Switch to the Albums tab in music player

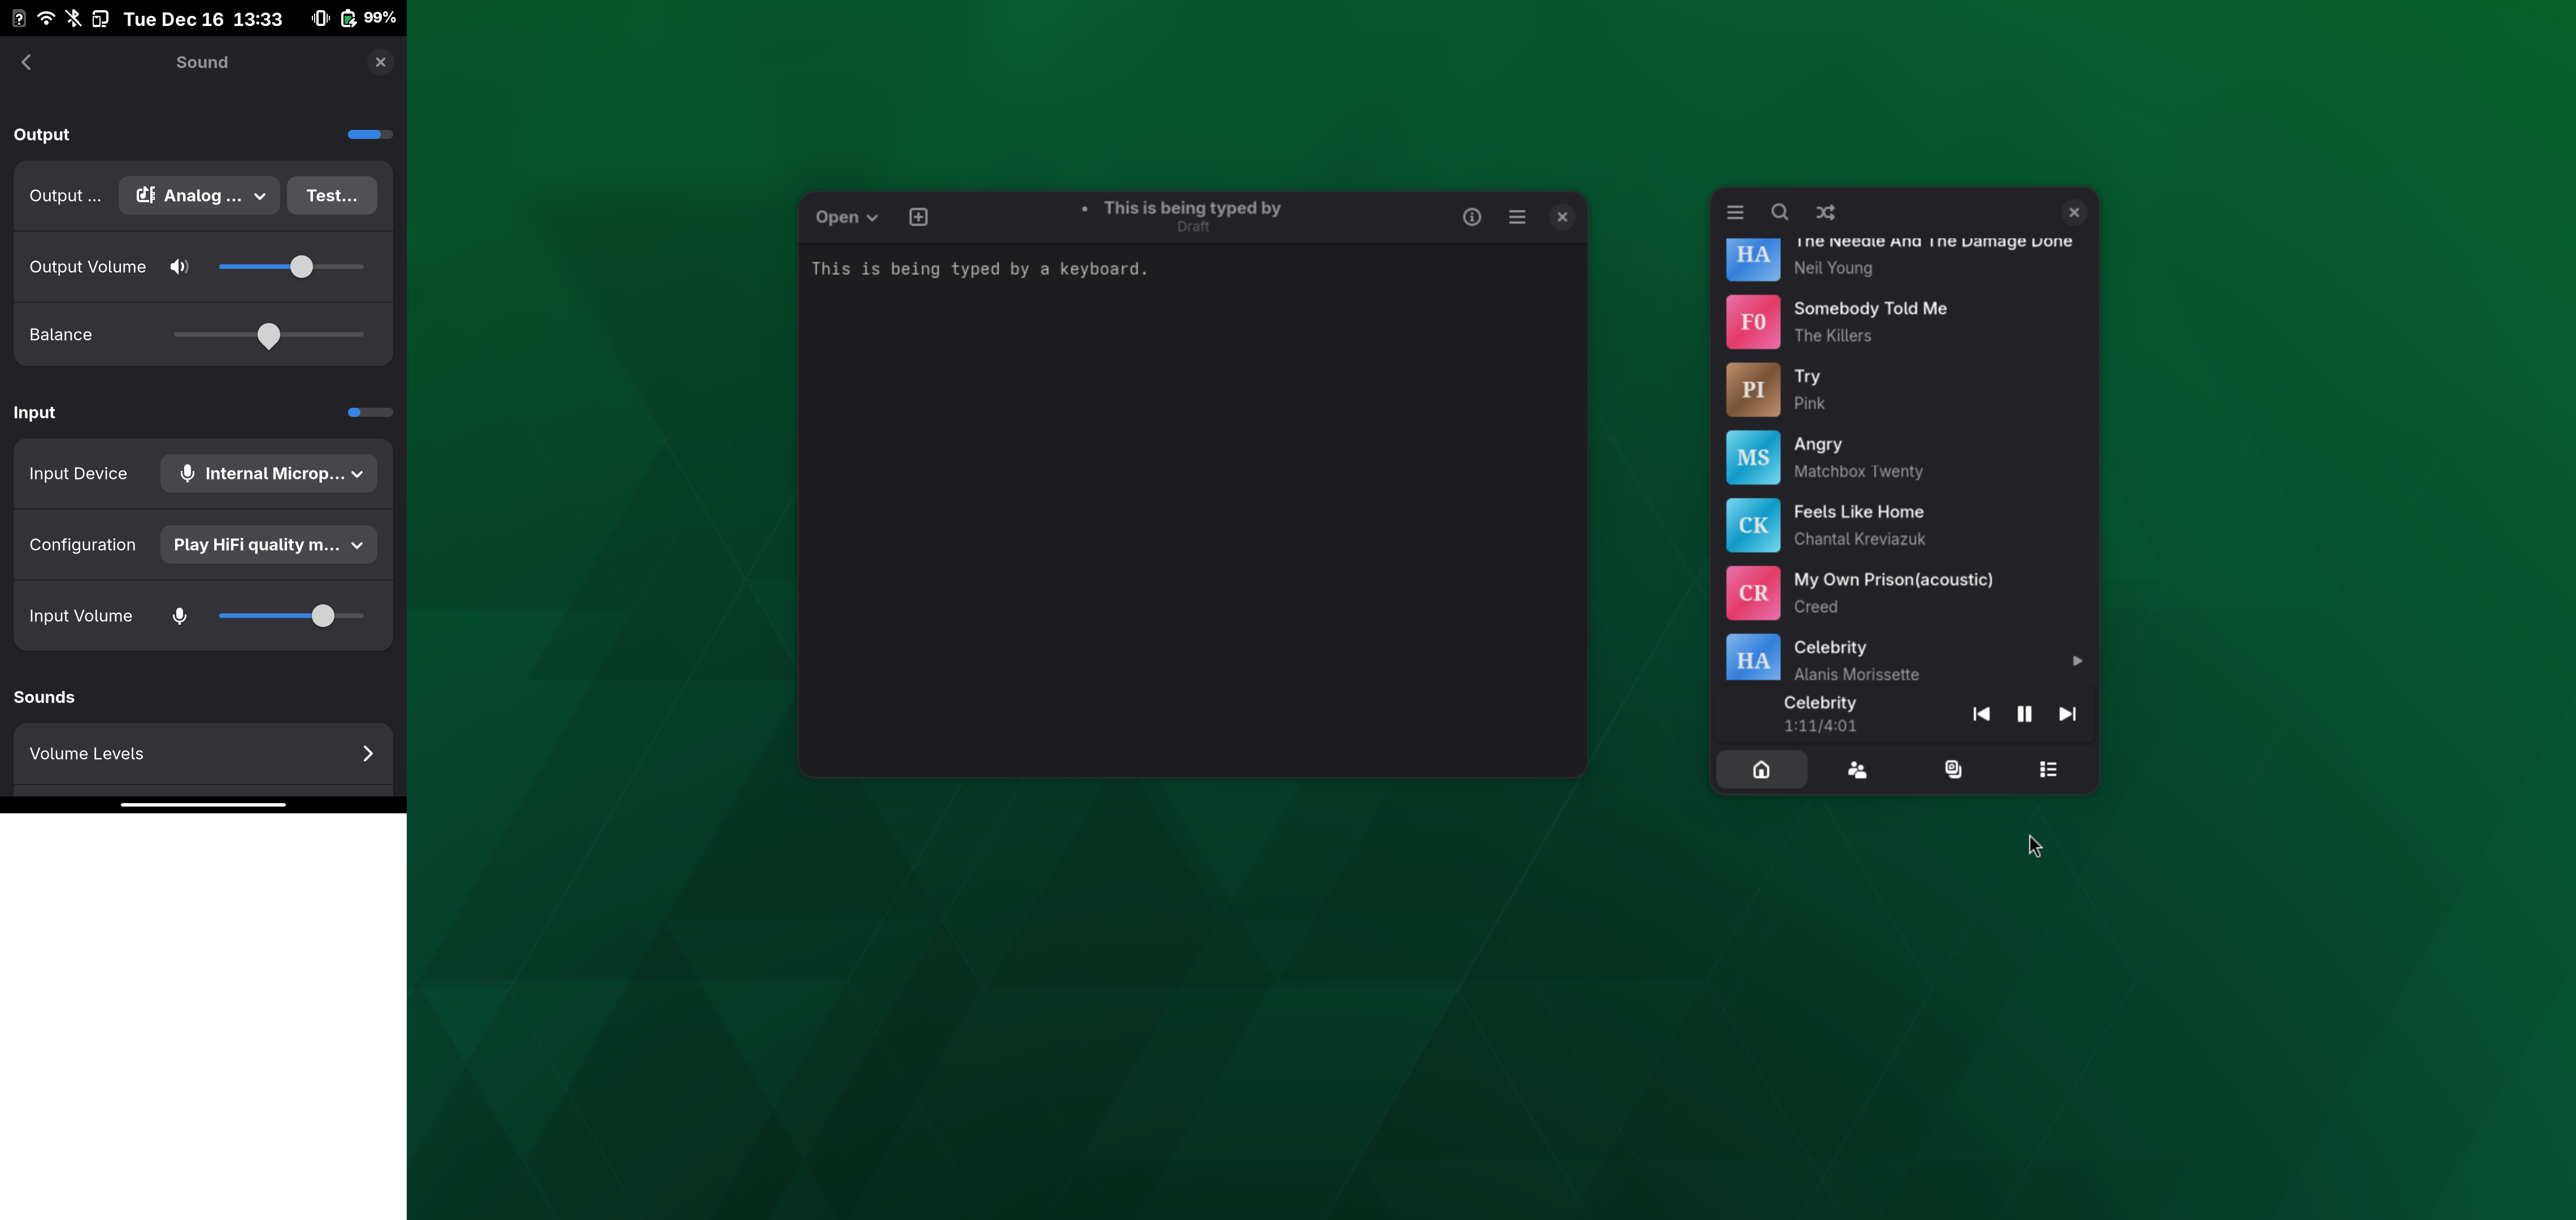point(1952,769)
